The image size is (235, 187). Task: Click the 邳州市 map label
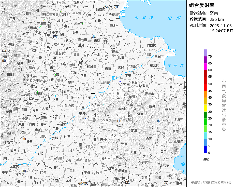tap(134, 180)
